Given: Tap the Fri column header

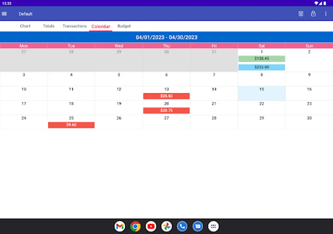Looking at the screenshot, I should pyautogui.click(x=214, y=46).
